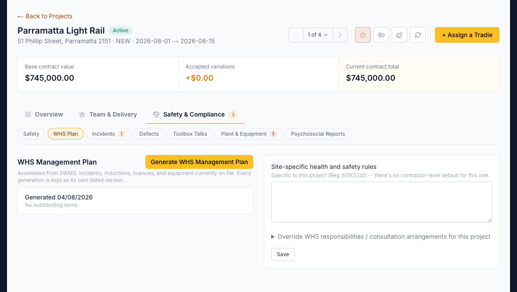Open the Safety sub-tab pill
Screen dimensions: 517x292
pos(31,134)
